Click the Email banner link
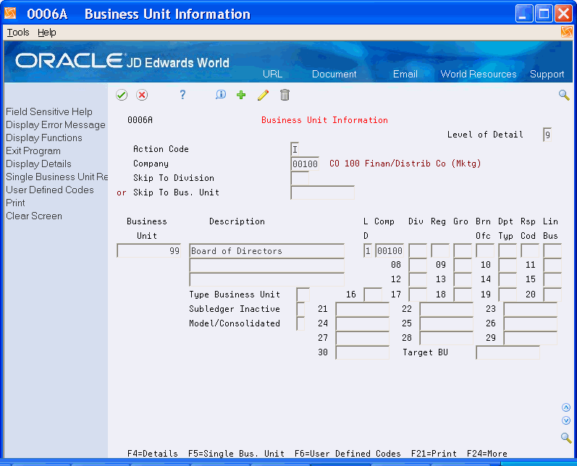 click(405, 74)
